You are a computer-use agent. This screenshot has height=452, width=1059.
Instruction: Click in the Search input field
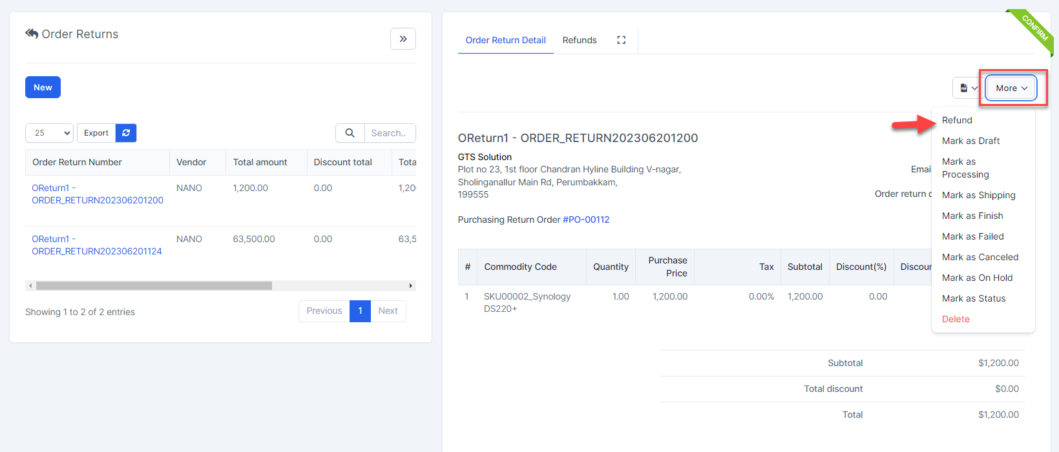coord(390,133)
